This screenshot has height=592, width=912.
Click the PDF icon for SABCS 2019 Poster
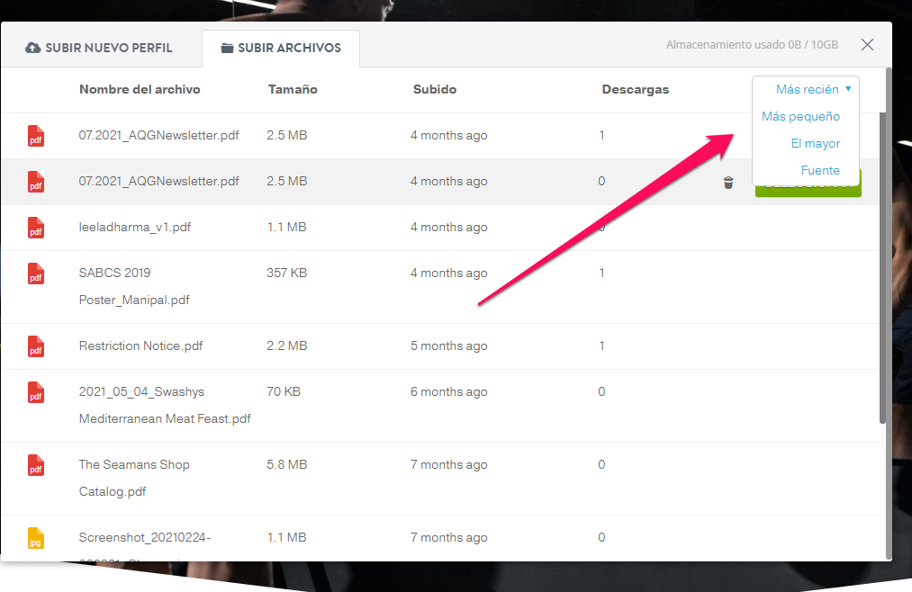36,274
